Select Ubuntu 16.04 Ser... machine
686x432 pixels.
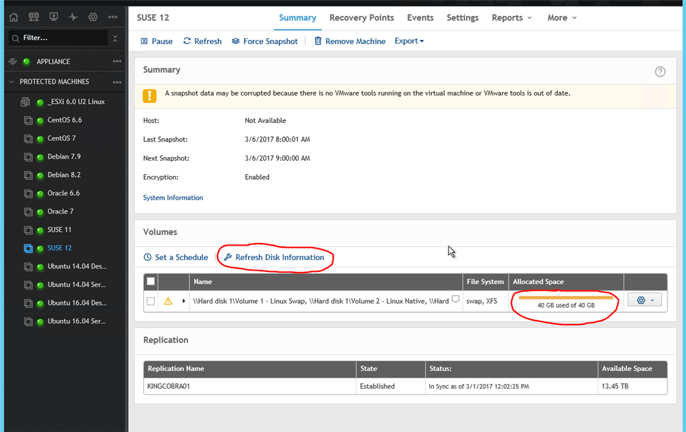click(77, 321)
